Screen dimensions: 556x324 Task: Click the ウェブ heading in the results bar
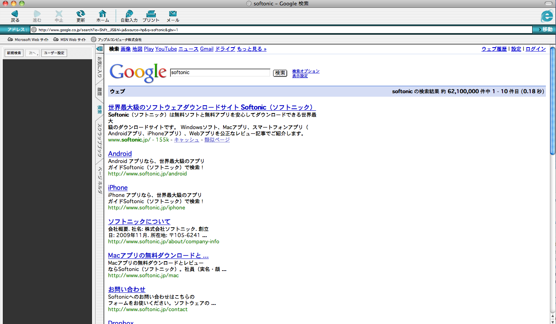tap(117, 91)
